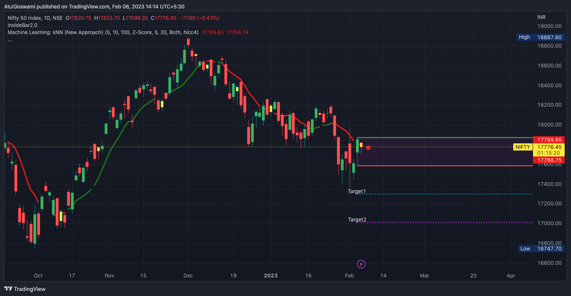Click the purple lightning bolt event icon
571x296 pixels.
361,264
